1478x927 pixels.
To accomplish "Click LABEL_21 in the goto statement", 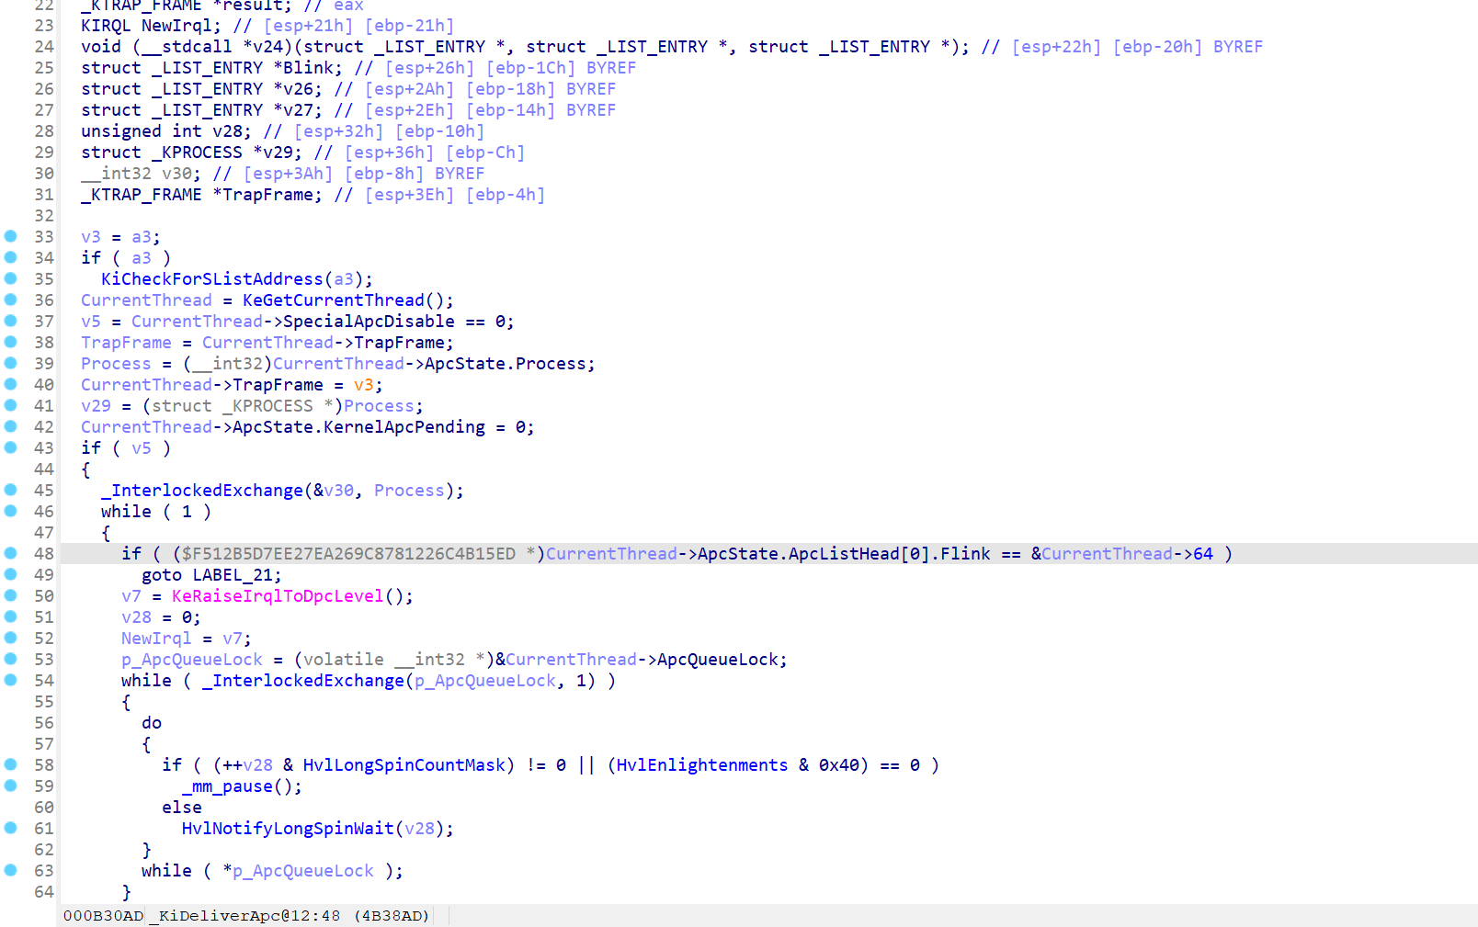I will [233, 575].
